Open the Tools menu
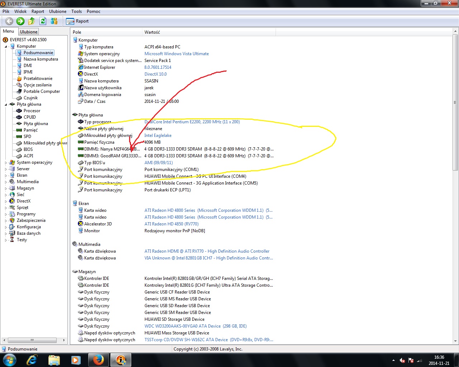Image resolution: width=459 pixels, height=367 pixels. click(77, 11)
